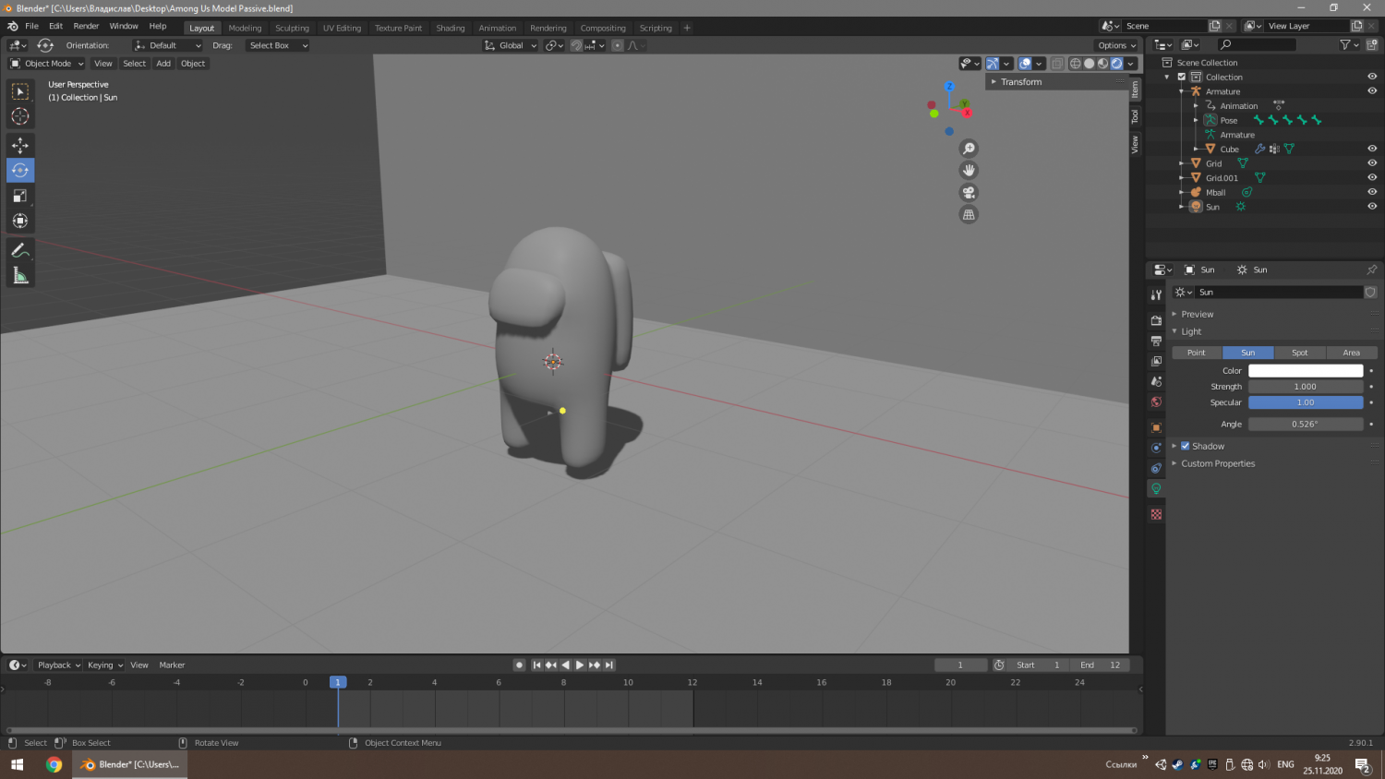Switch to the Shading workspace tab
Screen dimensions: 1385x779
451,28
